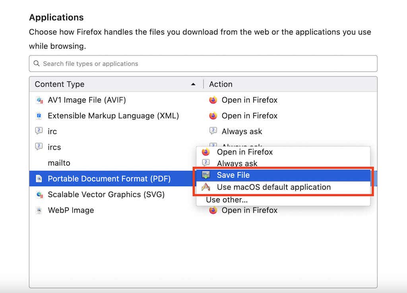Pick Save File for PDF handling
Screen dimensions: 407x293
(x=233, y=175)
